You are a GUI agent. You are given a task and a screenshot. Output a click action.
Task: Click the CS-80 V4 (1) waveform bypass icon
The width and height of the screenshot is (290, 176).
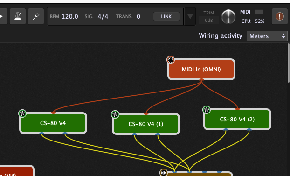coord(115,114)
